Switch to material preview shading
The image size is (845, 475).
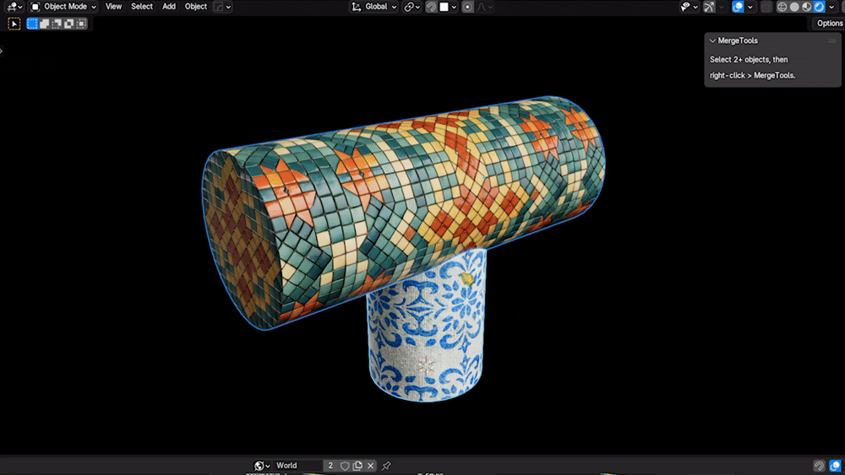807,7
